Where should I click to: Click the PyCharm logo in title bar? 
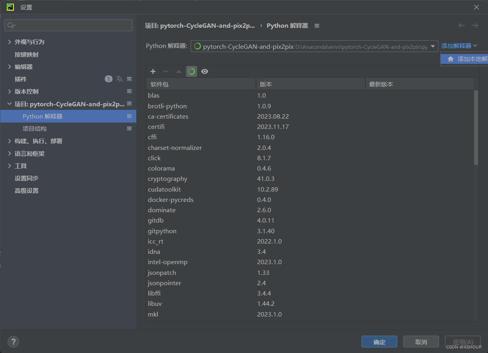10,7
